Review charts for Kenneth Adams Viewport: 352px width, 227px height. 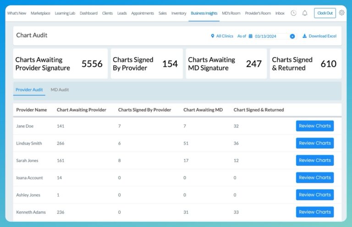pos(314,212)
